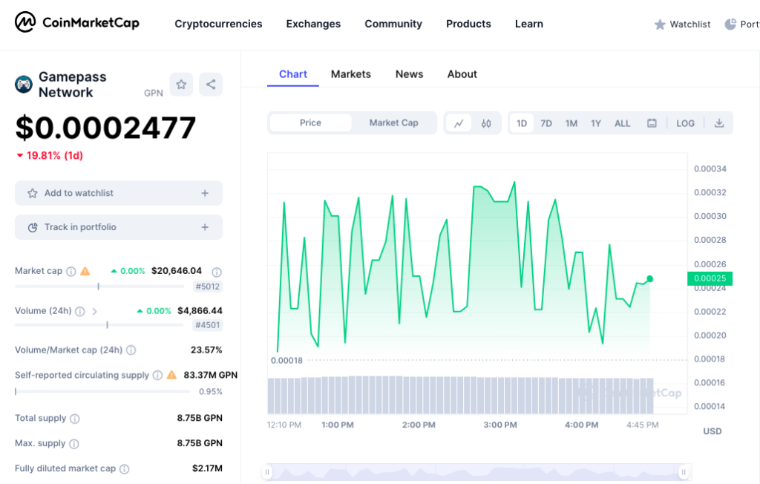Image resolution: width=760 pixels, height=484 pixels.
Task: Select the 7D time range
Action: (x=546, y=123)
